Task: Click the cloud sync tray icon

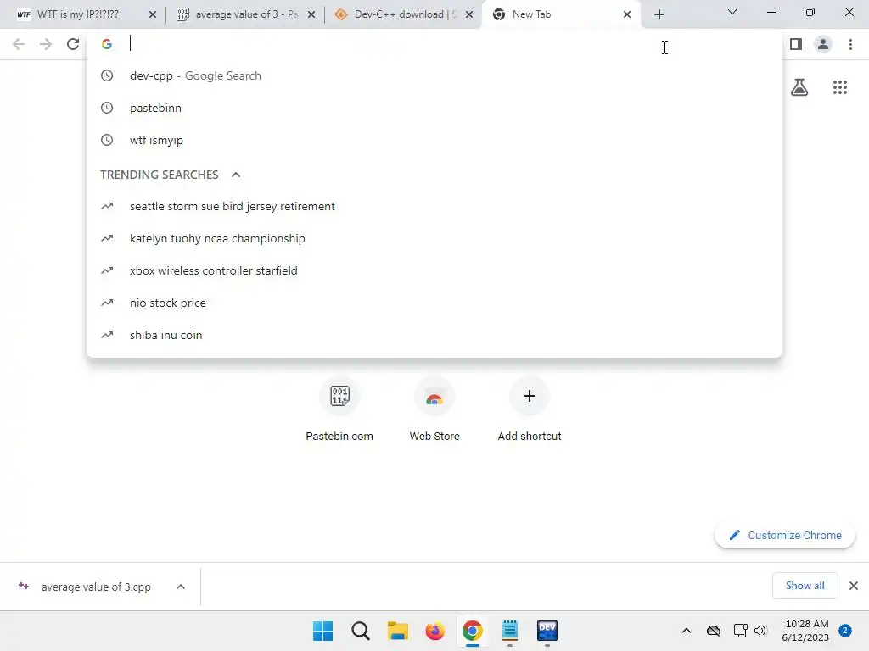Action: click(714, 631)
